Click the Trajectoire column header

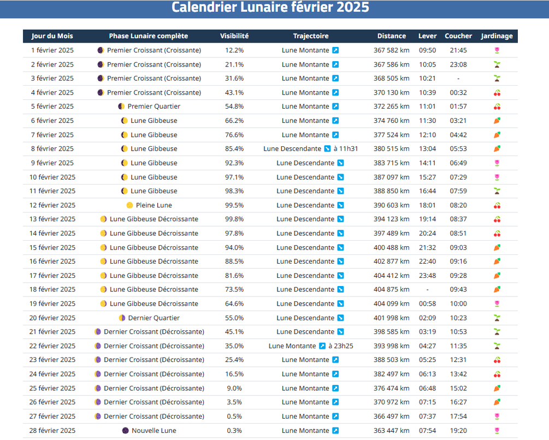click(x=311, y=36)
